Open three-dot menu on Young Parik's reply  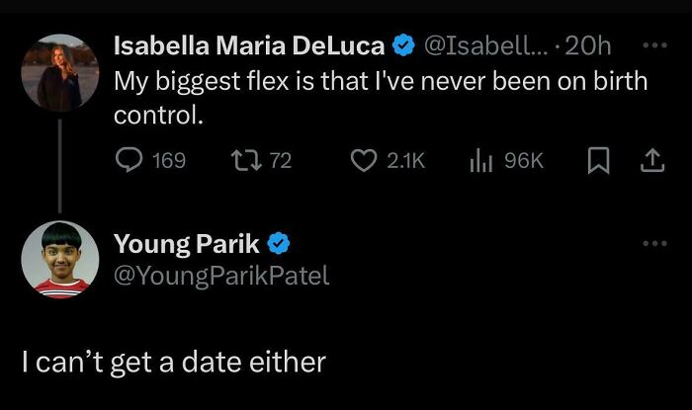(654, 243)
